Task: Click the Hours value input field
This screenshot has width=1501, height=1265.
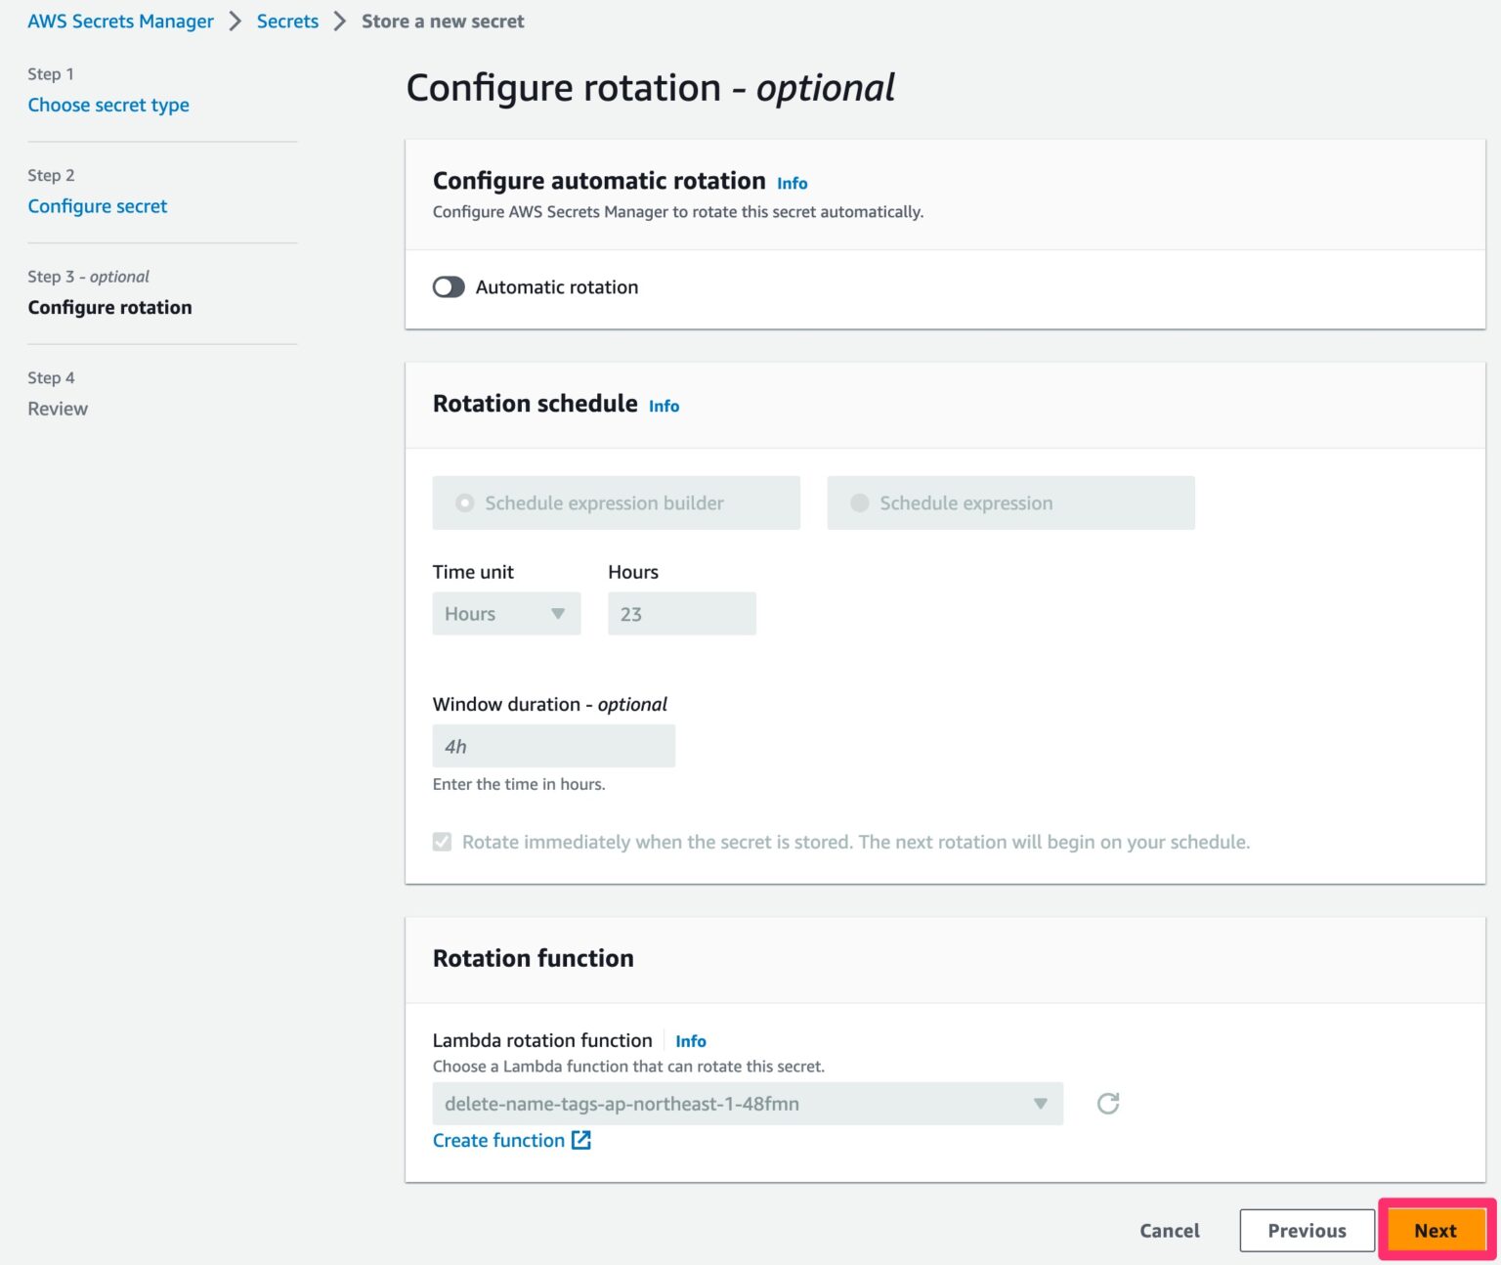Action: [681, 614]
